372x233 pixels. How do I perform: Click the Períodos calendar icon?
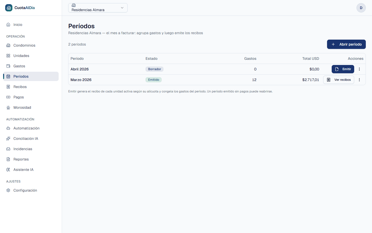[x=8, y=76]
